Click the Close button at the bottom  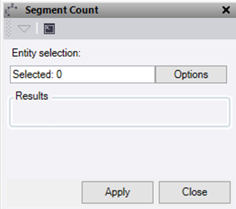point(195,192)
